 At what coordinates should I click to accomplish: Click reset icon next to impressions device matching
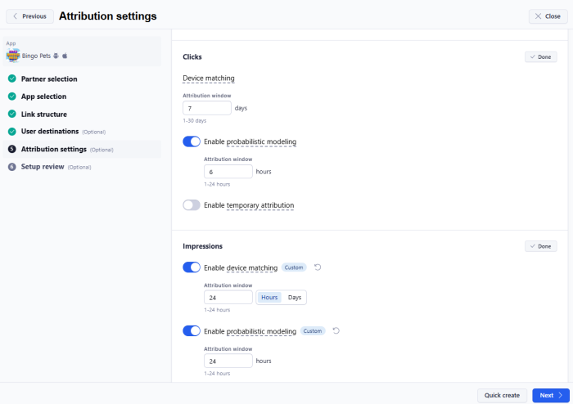click(317, 267)
